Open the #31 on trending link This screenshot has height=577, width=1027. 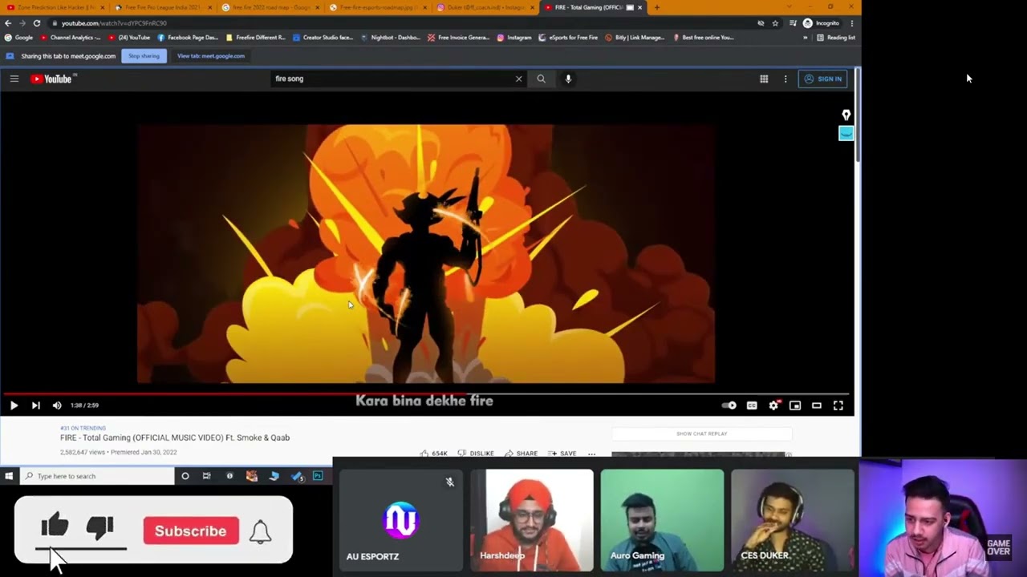point(83,428)
